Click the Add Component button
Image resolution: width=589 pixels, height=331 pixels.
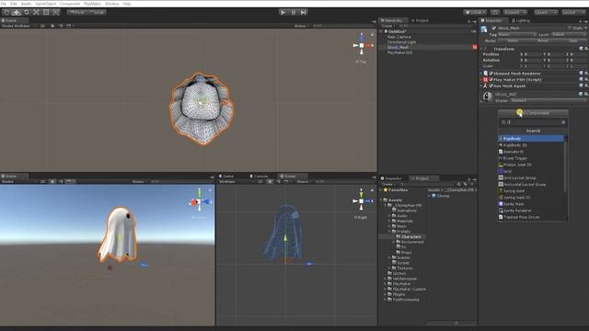(x=533, y=113)
